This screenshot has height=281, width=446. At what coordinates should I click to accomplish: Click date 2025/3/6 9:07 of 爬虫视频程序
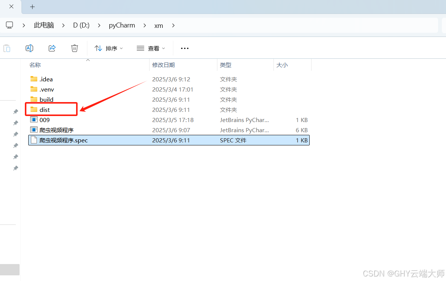coord(171,130)
